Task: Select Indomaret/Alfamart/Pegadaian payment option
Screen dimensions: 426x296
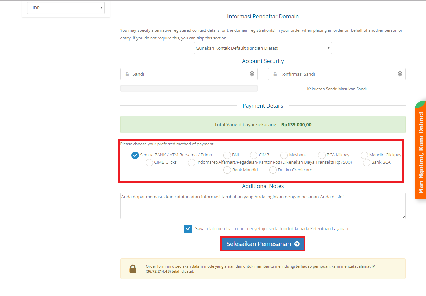Action: [x=192, y=163]
